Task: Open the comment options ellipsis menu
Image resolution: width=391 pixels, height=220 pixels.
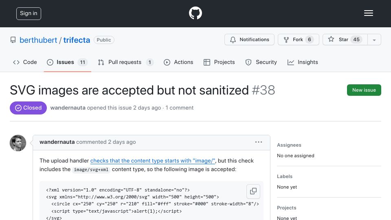Action: pyautogui.click(x=259, y=142)
